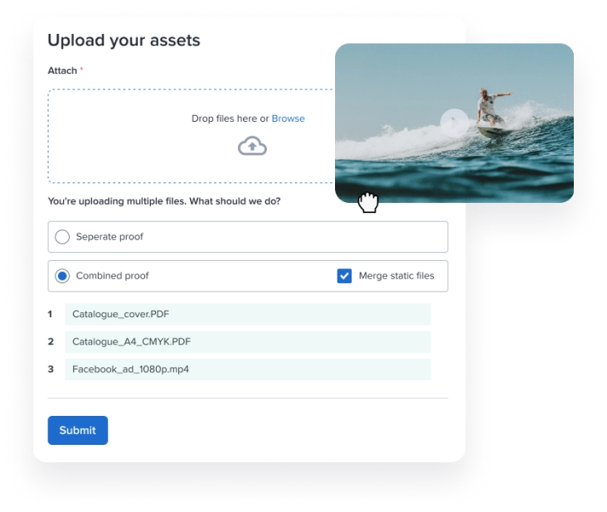The image size is (607, 512).
Task: Play the surfer video preview
Action: tap(454, 123)
